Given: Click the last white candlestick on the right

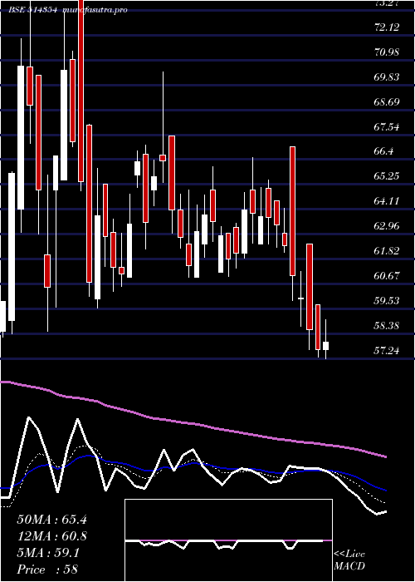Looking at the screenshot, I should coord(325,346).
